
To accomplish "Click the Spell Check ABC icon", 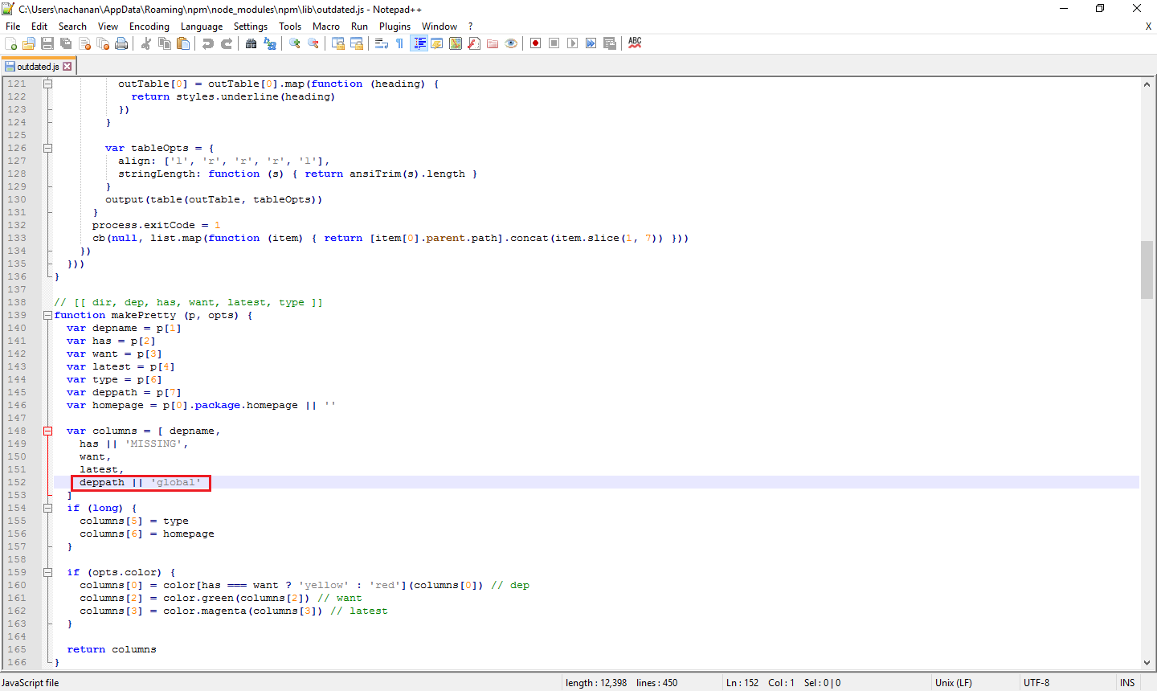I will tap(635, 43).
